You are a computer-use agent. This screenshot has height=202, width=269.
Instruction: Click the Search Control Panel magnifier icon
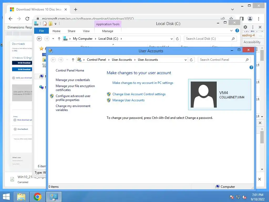tap(247, 60)
